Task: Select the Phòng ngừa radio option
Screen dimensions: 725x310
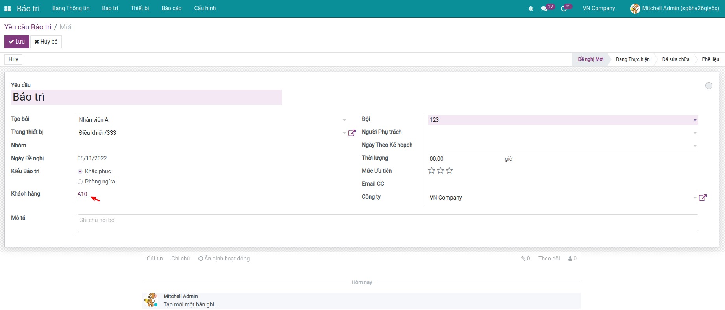Action: point(80,182)
